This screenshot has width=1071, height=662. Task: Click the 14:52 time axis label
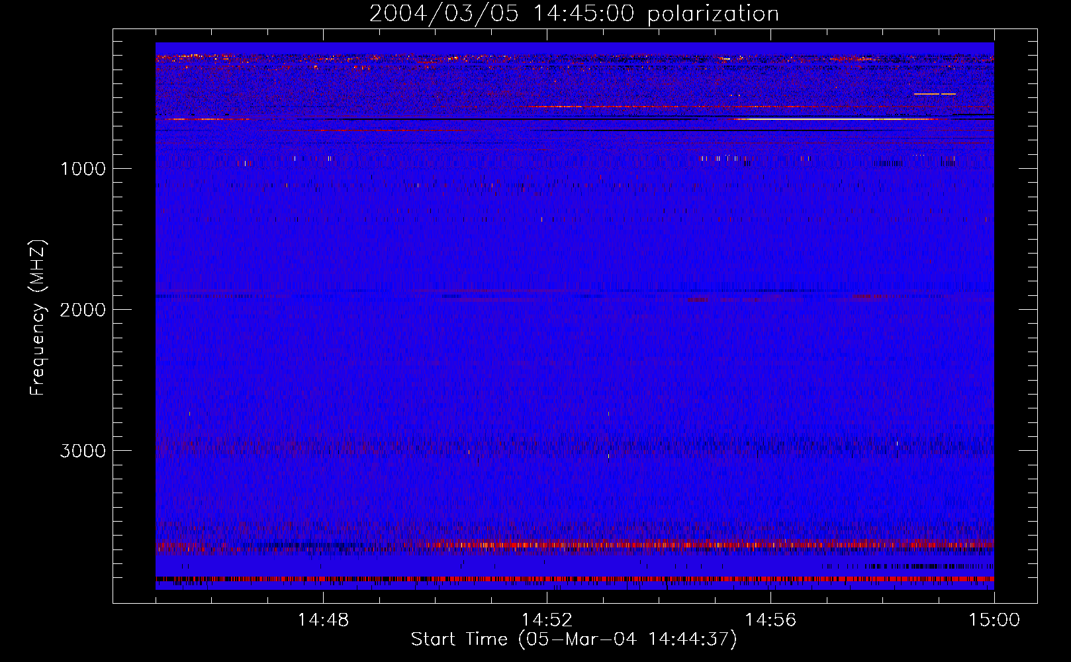(547, 620)
